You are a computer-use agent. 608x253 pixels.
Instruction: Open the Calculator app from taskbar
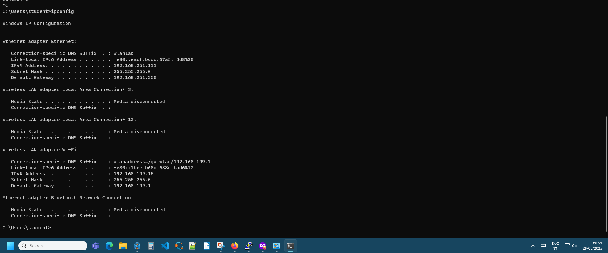click(x=151, y=246)
